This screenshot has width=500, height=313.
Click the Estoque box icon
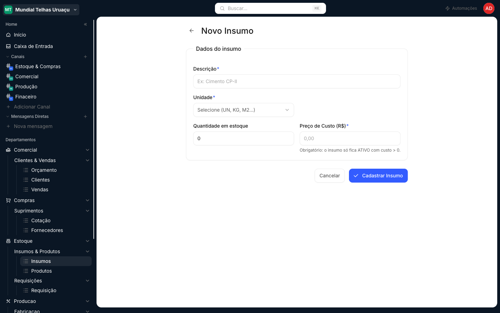(x=8, y=241)
